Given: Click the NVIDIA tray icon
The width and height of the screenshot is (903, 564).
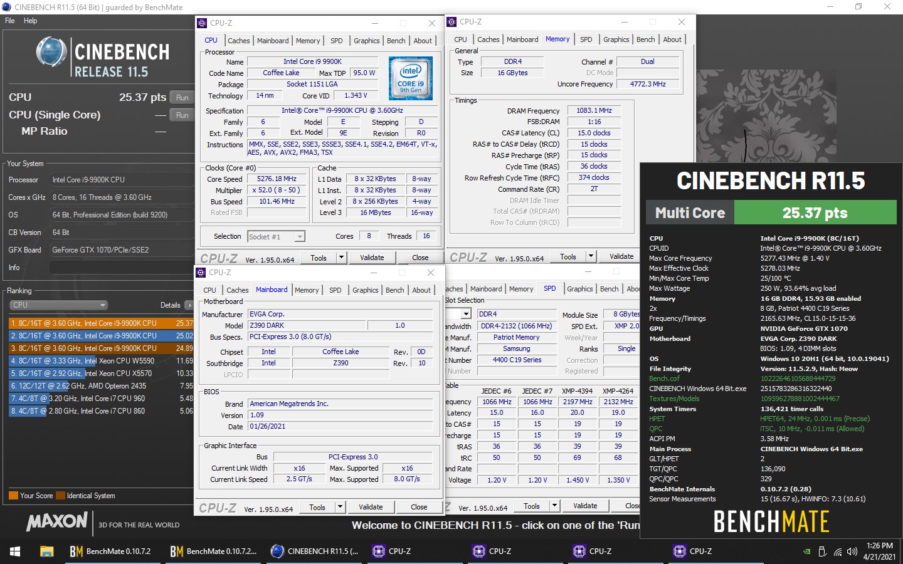Looking at the screenshot, I should (806, 552).
